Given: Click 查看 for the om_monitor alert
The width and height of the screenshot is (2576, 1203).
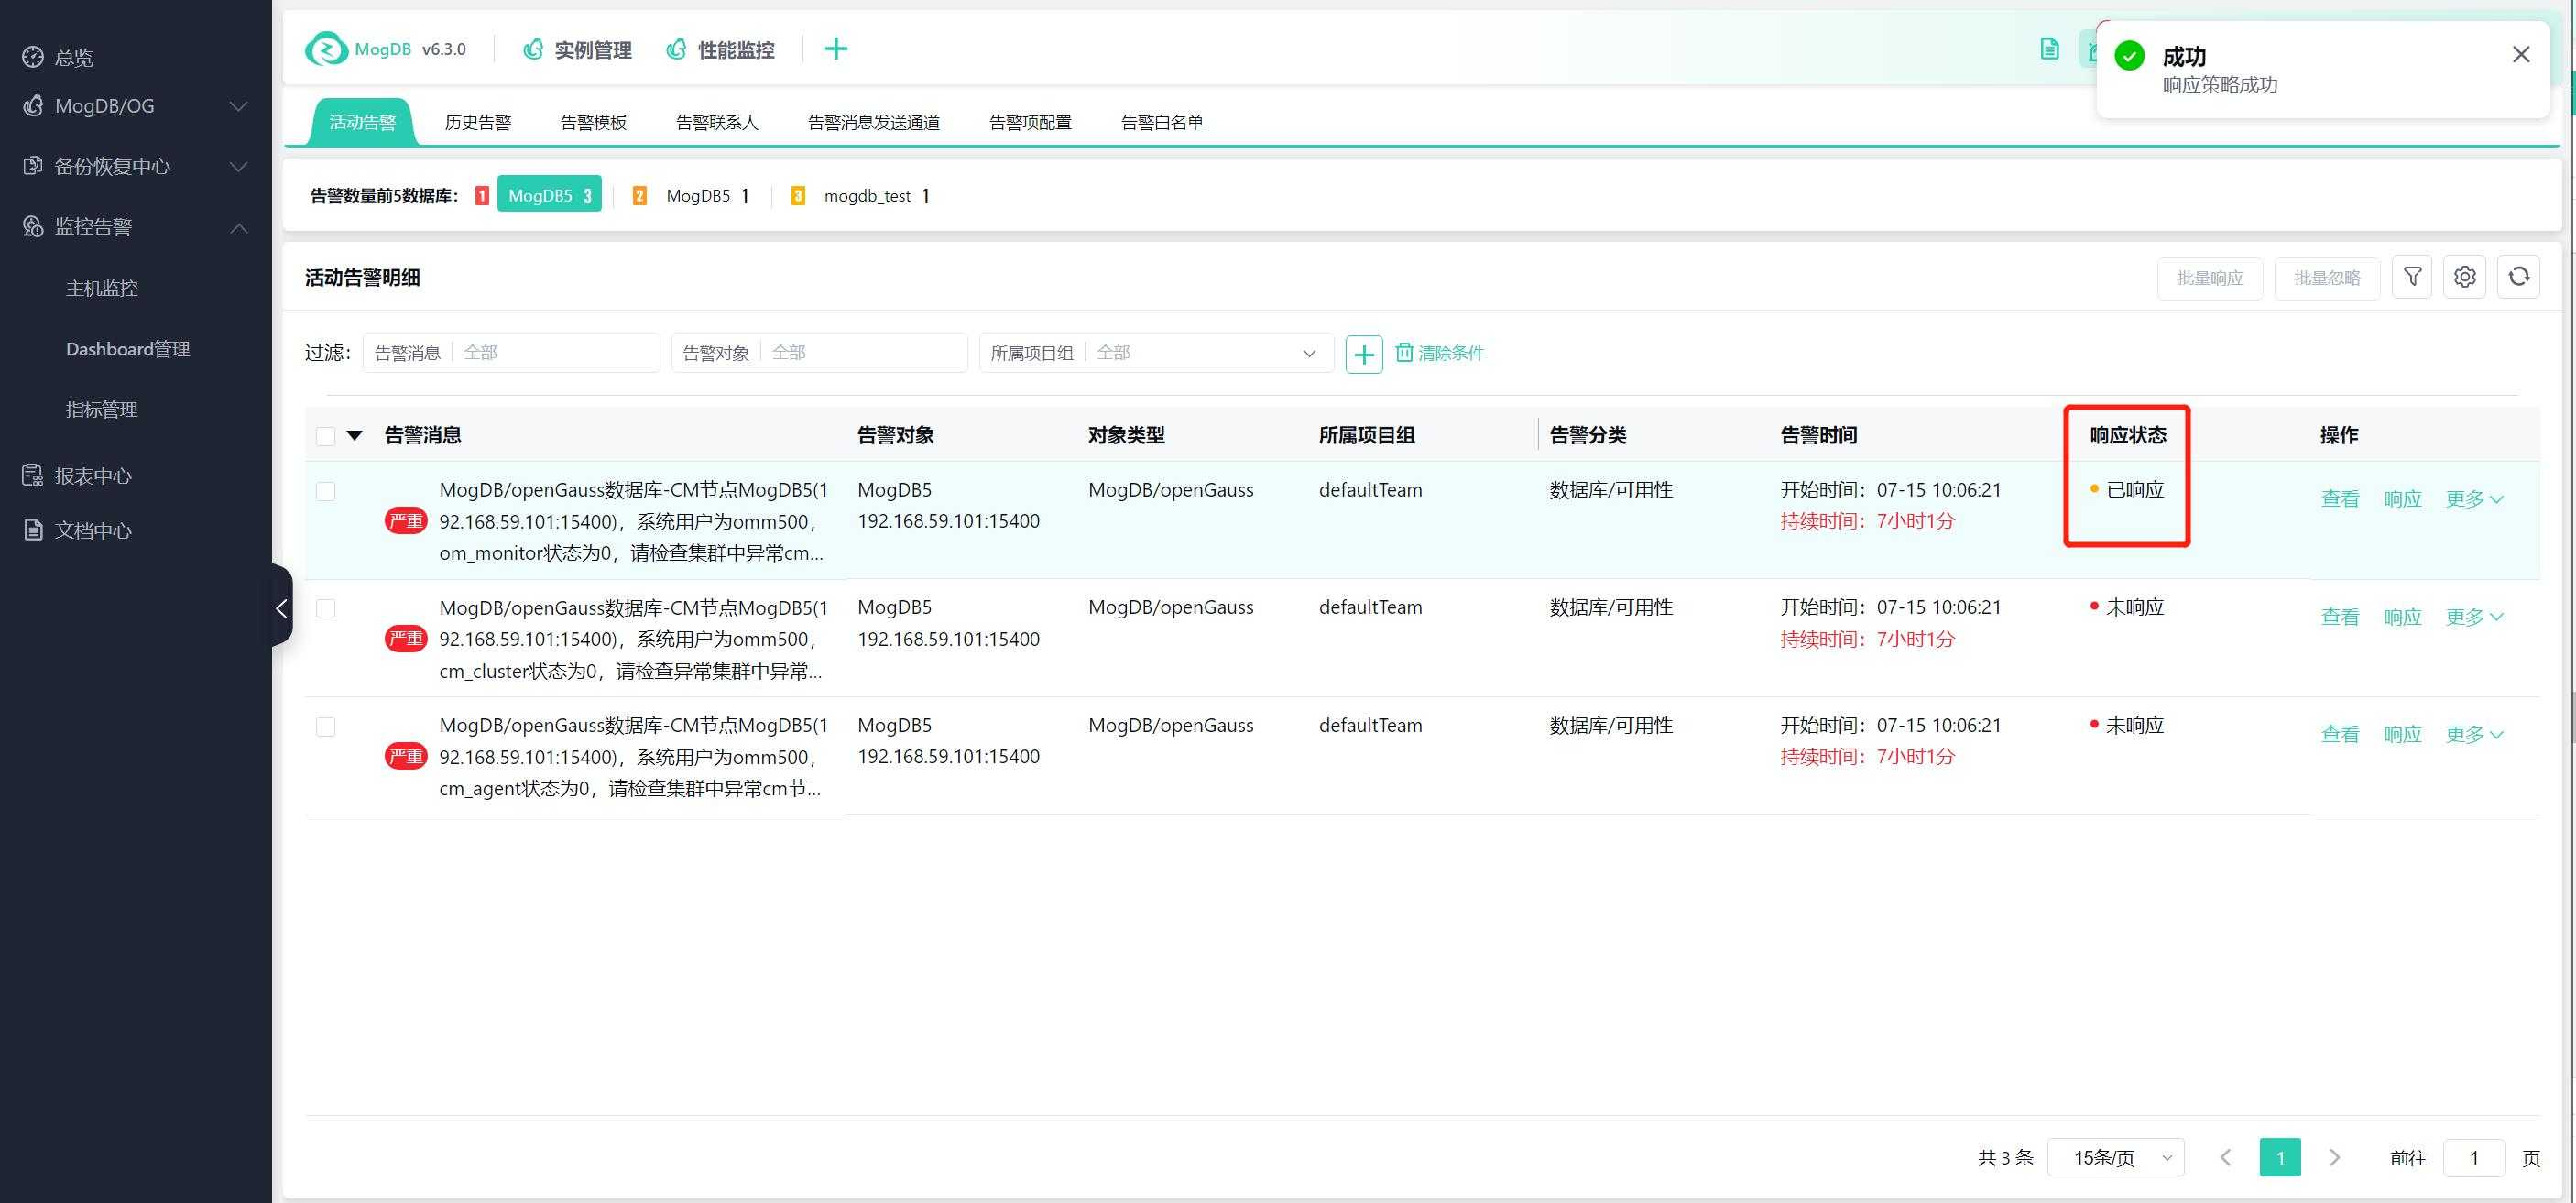Looking at the screenshot, I should (x=2339, y=499).
